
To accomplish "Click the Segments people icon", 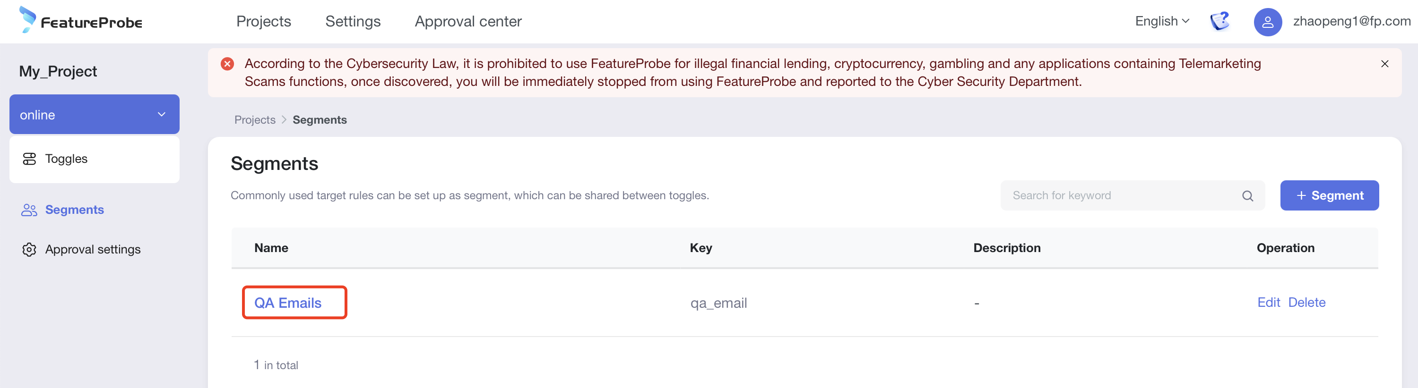I will coord(29,210).
